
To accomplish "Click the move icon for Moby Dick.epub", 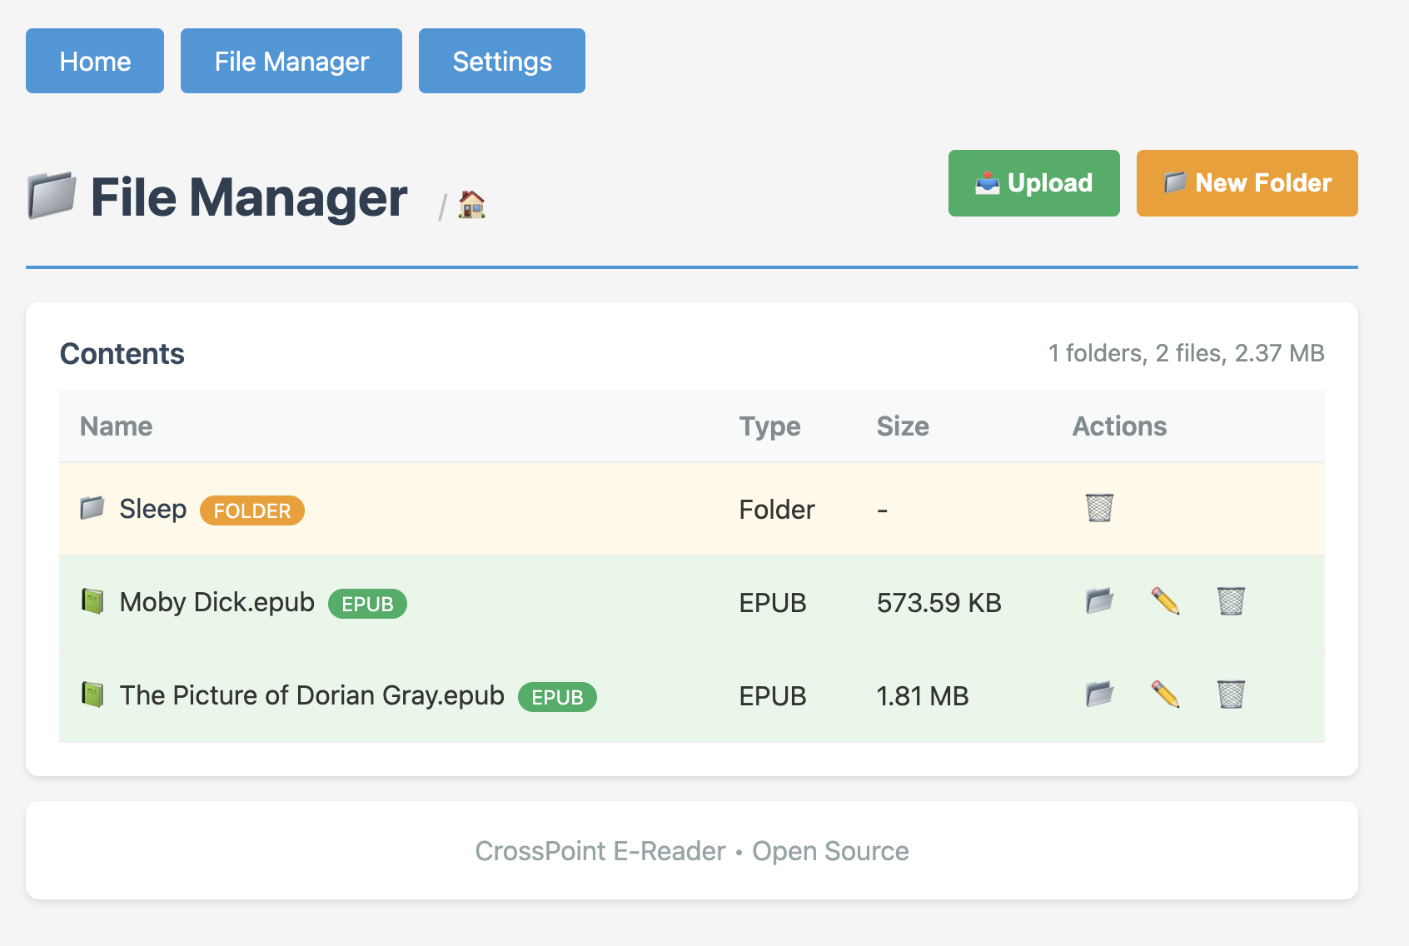I will coord(1099,601).
